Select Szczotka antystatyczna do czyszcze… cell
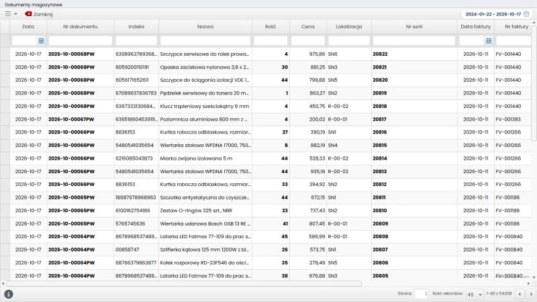 pyautogui.click(x=205, y=197)
